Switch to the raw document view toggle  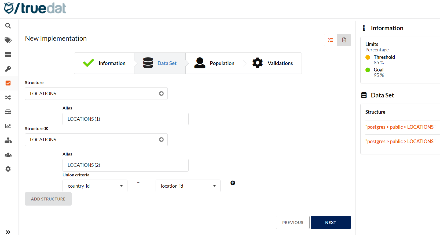344,40
